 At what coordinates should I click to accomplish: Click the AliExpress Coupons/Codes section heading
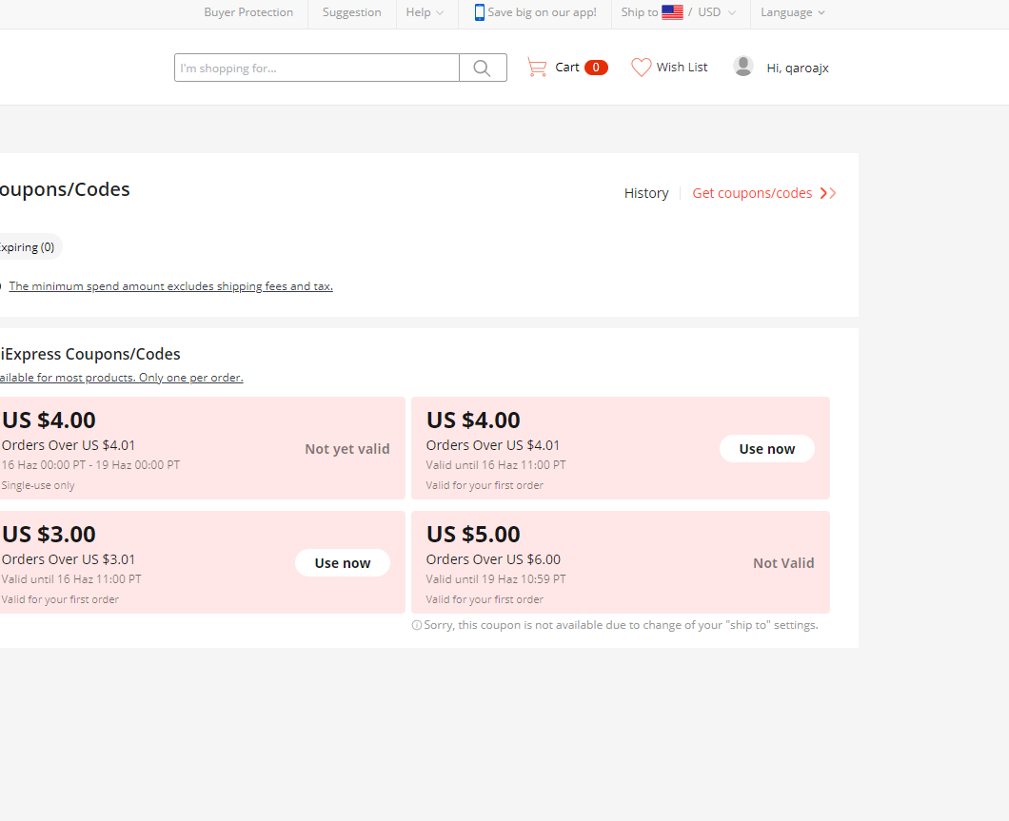click(90, 354)
